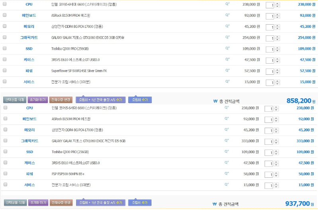
Task: Adjust quantity stepper for SSD in 937,700 quote
Action: point(276,152)
